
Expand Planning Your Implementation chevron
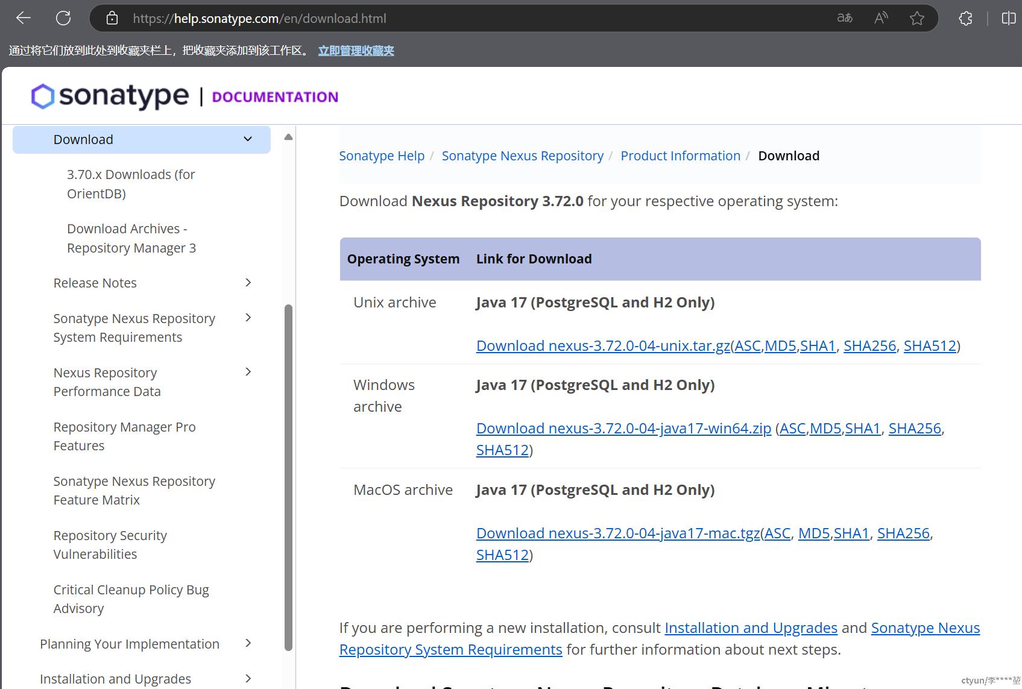pos(248,643)
